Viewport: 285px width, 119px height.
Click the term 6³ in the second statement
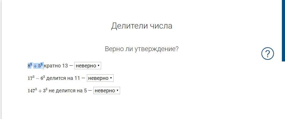(43, 78)
